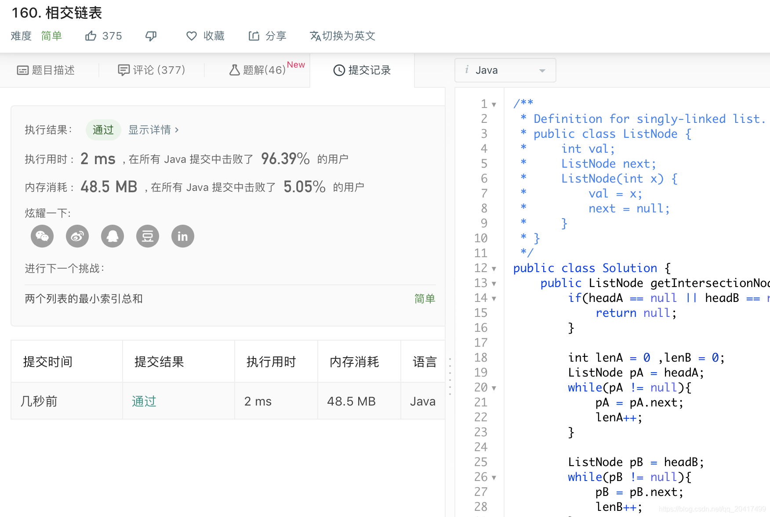Image resolution: width=770 pixels, height=517 pixels.
Task: Click the 切换为英文 language switch
Action: [x=342, y=36]
